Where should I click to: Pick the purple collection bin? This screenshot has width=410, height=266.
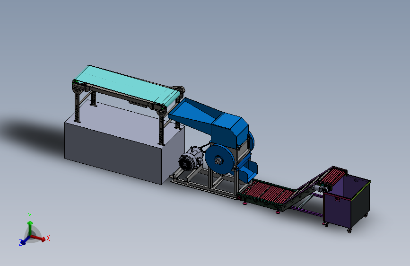(347, 202)
